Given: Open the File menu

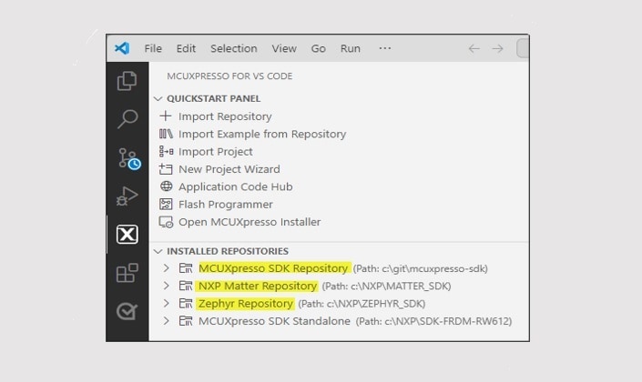Looking at the screenshot, I should click(153, 49).
